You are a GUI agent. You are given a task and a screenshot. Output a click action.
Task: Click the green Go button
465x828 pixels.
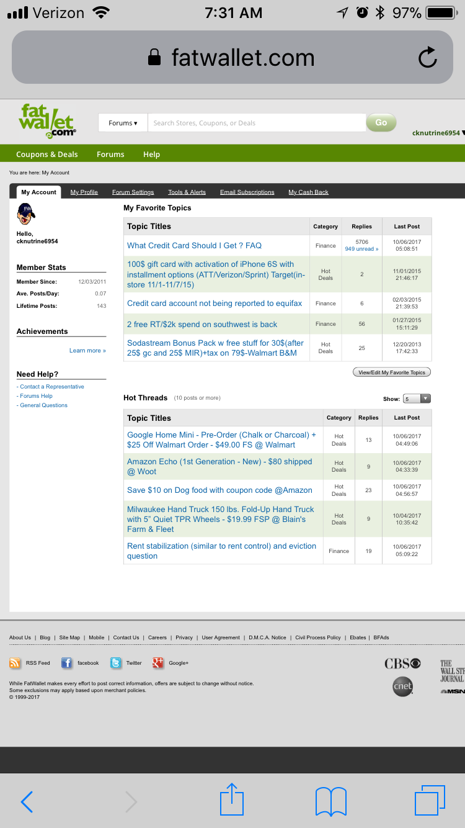(x=381, y=123)
